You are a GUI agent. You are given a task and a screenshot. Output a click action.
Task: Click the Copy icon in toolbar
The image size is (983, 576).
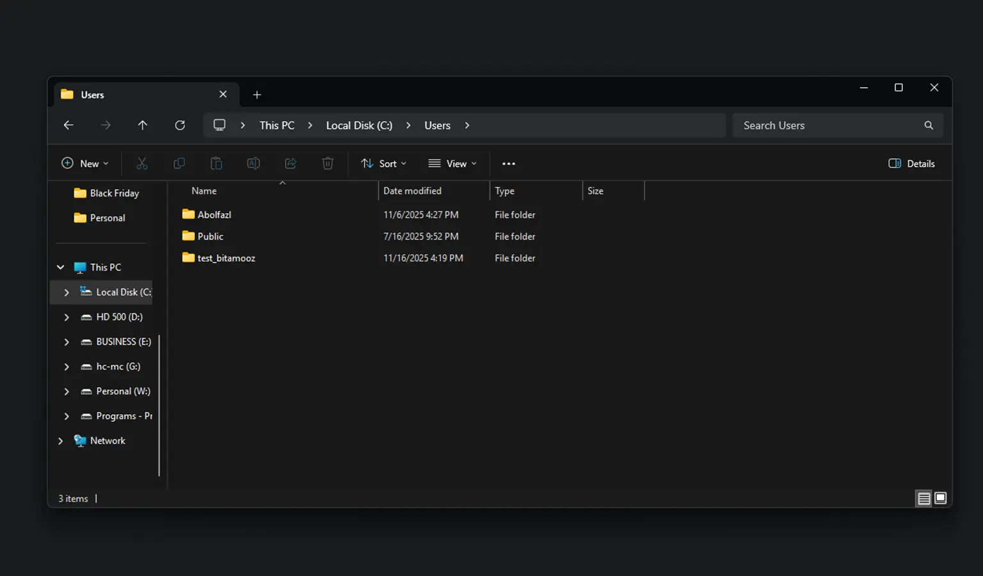click(179, 164)
